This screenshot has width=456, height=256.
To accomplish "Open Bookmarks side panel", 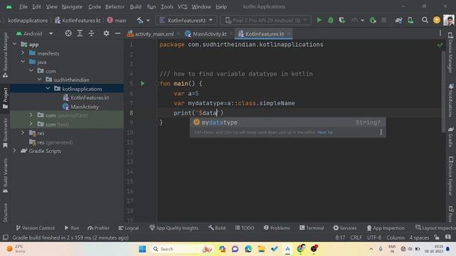I will 5,133.
